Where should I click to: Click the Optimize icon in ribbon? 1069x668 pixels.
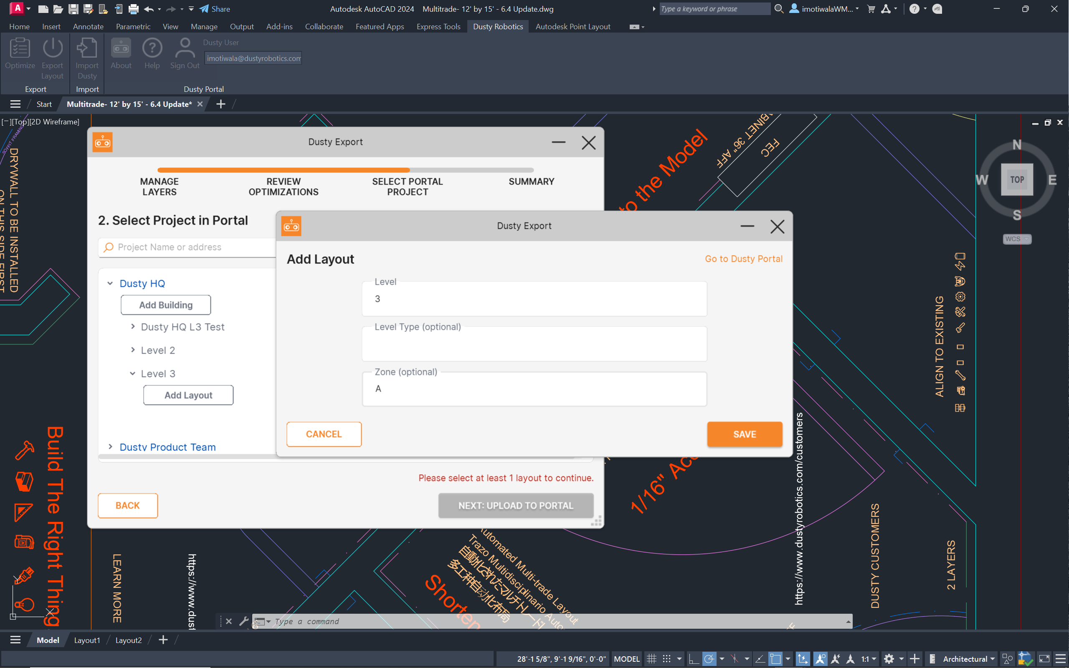[x=20, y=48]
